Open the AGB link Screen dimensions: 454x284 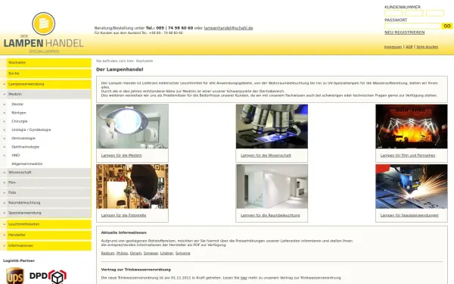(x=409, y=47)
